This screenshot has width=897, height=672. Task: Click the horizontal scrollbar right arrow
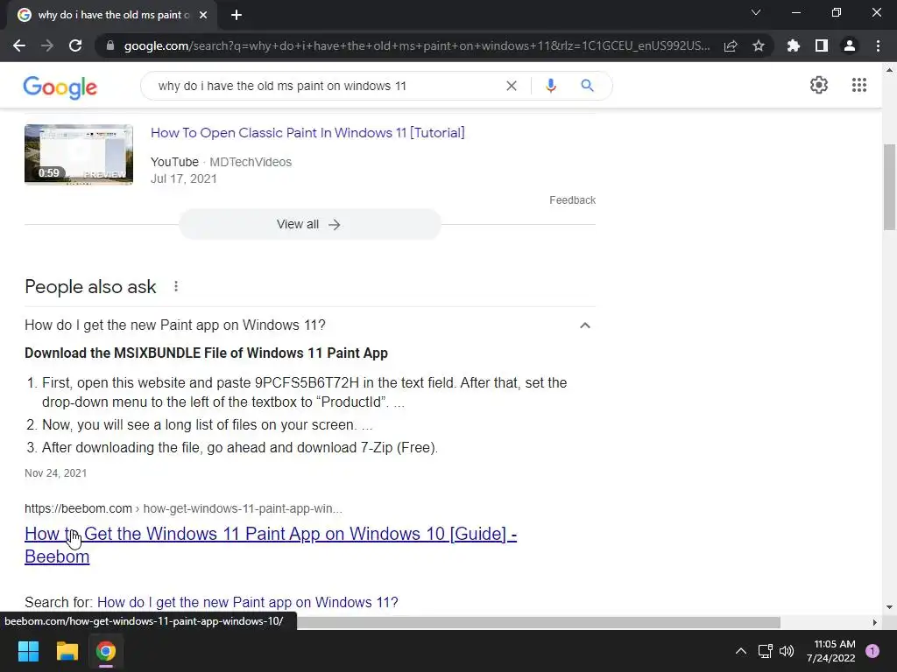point(874,622)
